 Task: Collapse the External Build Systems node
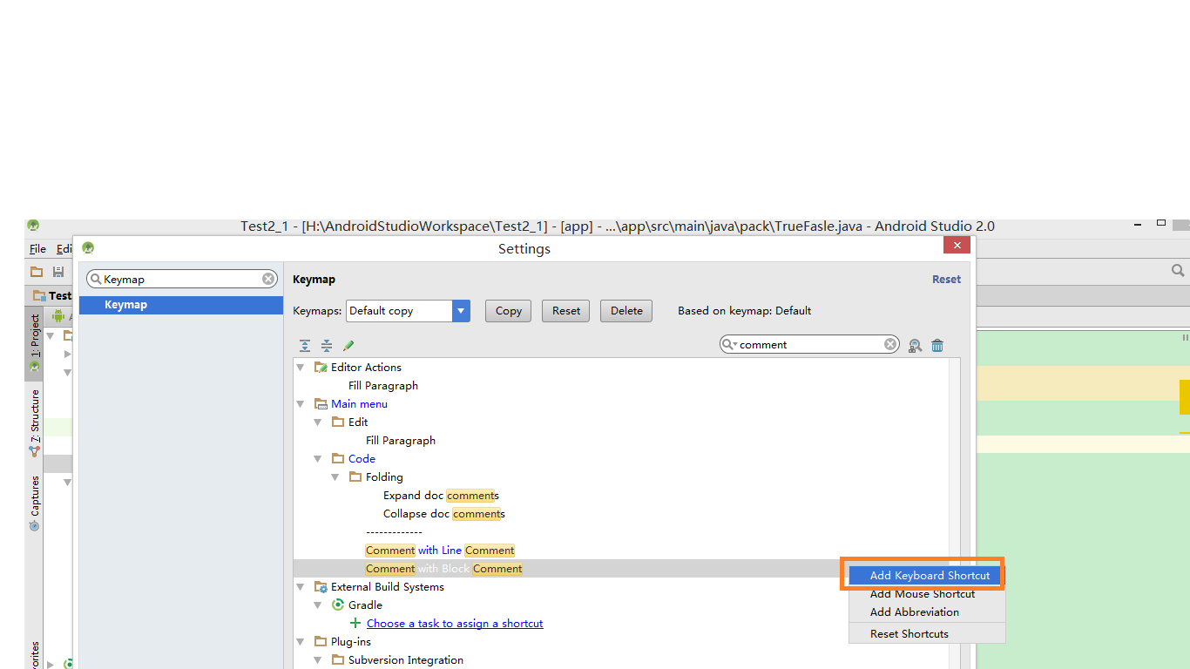point(301,587)
